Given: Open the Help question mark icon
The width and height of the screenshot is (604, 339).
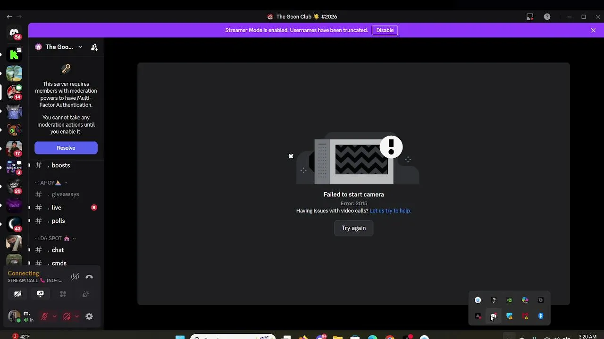Looking at the screenshot, I should coord(547,16).
